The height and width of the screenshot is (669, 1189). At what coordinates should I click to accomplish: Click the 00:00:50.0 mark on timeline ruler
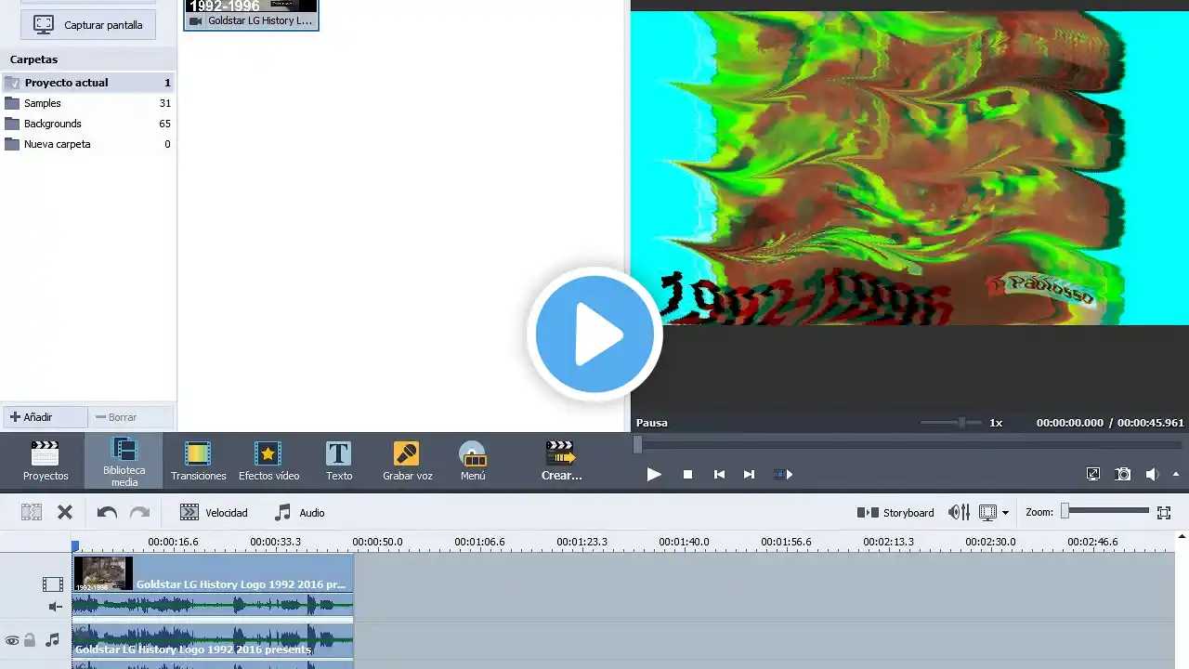[377, 542]
